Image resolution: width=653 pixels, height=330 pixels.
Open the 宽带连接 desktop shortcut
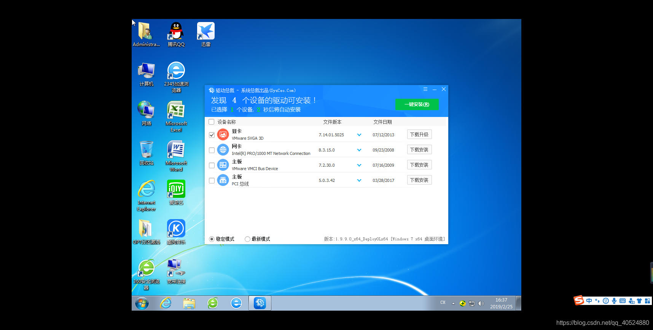[x=176, y=271]
